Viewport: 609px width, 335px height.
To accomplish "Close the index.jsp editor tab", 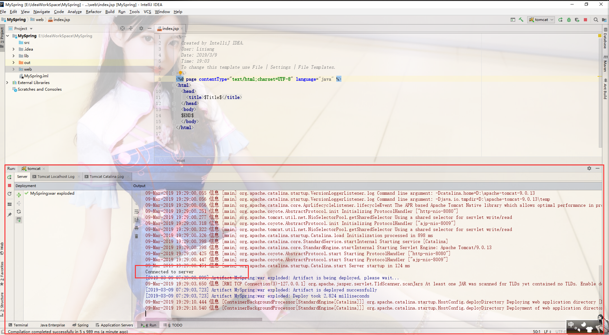I will click(182, 29).
